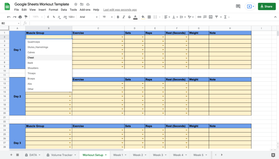Click the green Share button
This screenshot has width=279, height=159.
pos(267,7)
